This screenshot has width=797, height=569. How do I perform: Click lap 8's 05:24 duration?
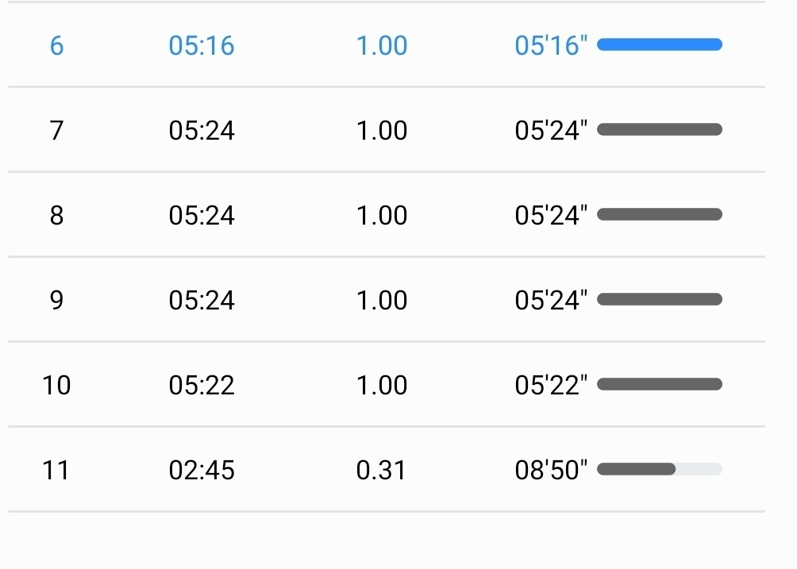pos(202,215)
